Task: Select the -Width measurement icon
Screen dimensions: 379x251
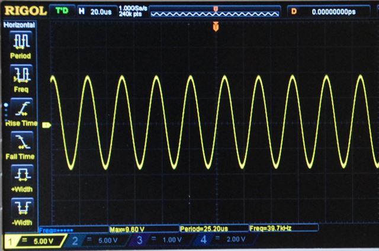Action: (x=23, y=207)
